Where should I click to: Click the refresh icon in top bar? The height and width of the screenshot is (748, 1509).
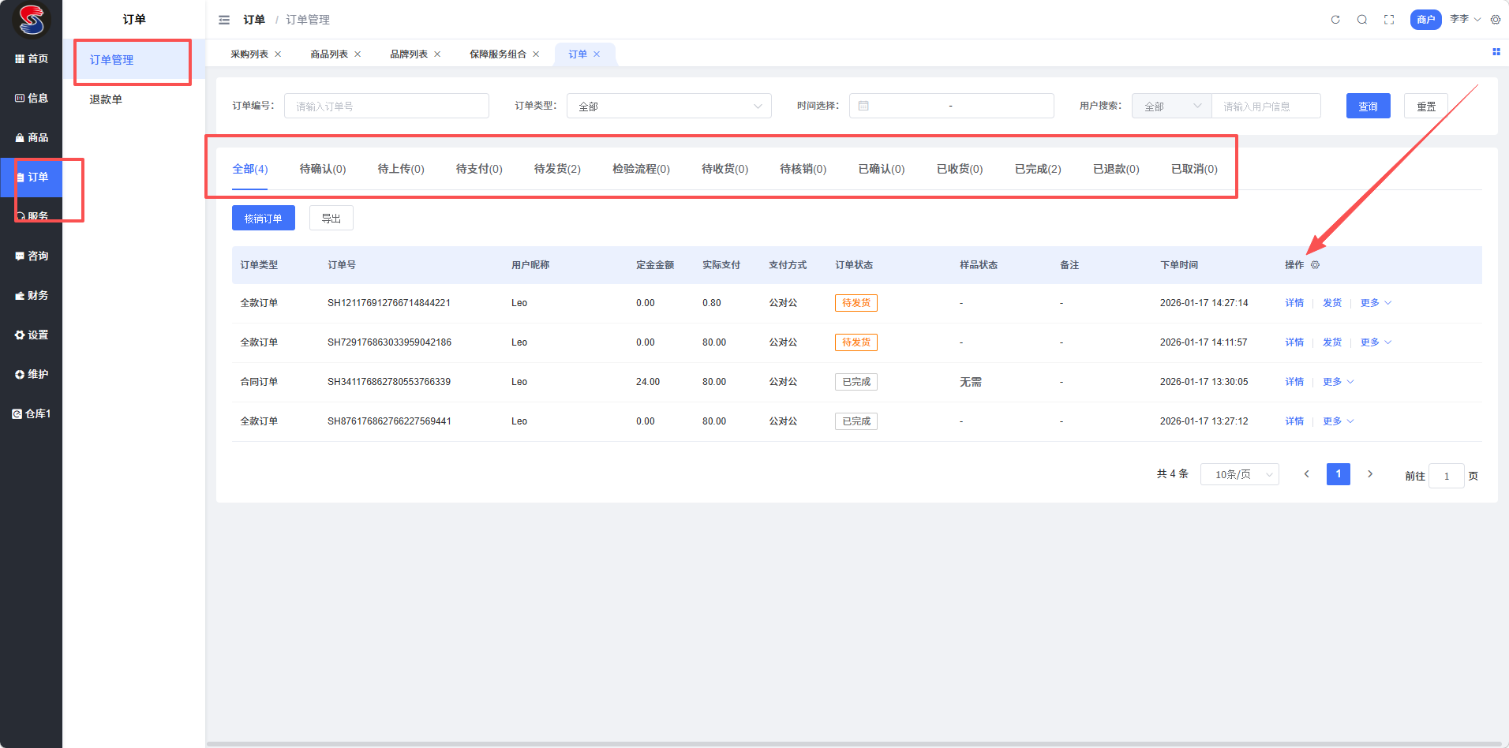pyautogui.click(x=1335, y=20)
